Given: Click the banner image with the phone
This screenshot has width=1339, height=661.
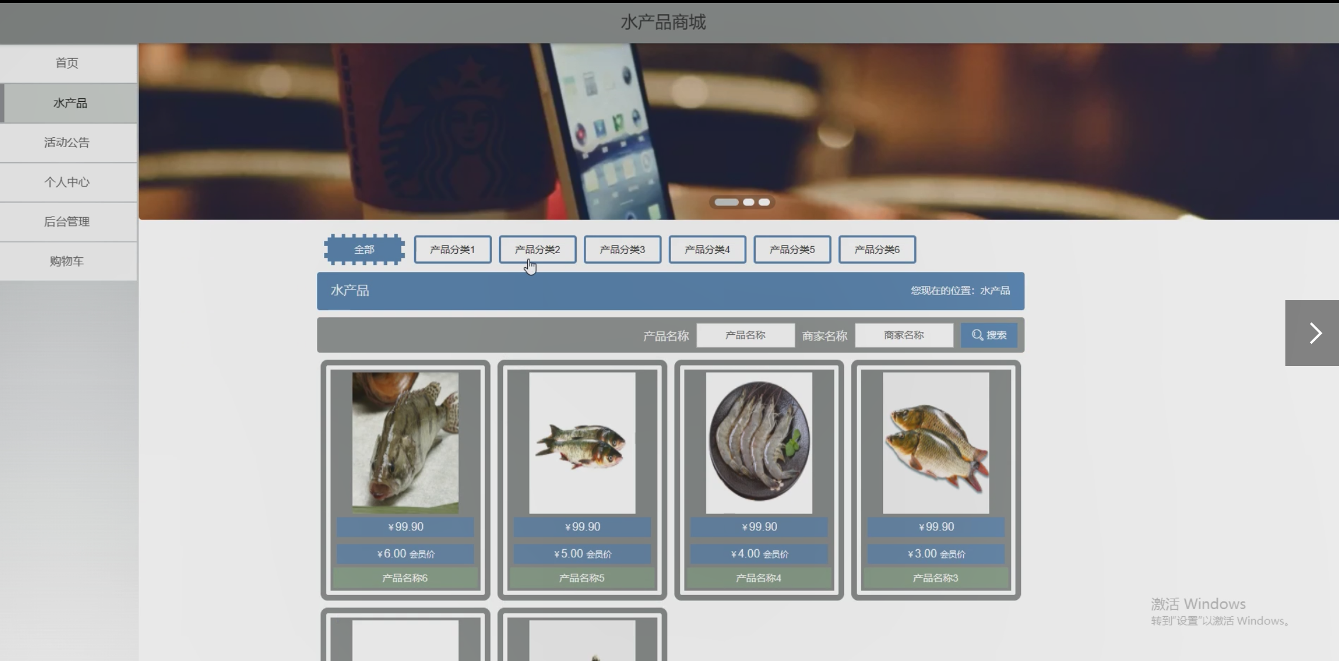Looking at the screenshot, I should (739, 131).
